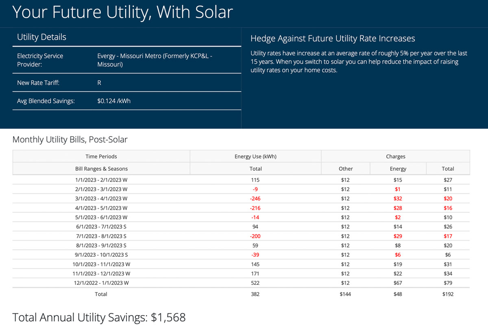Viewport: 488px width, 325px height.
Task: Select the Utility Details section header
Action: pyautogui.click(x=41, y=37)
